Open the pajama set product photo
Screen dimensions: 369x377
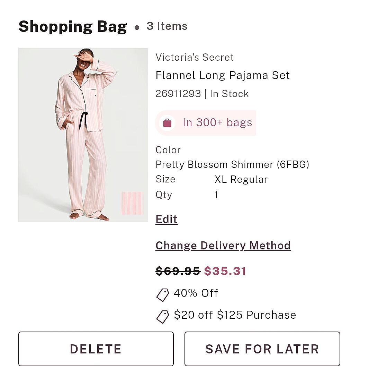tap(83, 135)
